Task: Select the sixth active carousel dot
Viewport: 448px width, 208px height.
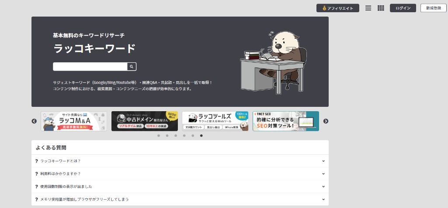Action: click(201, 136)
